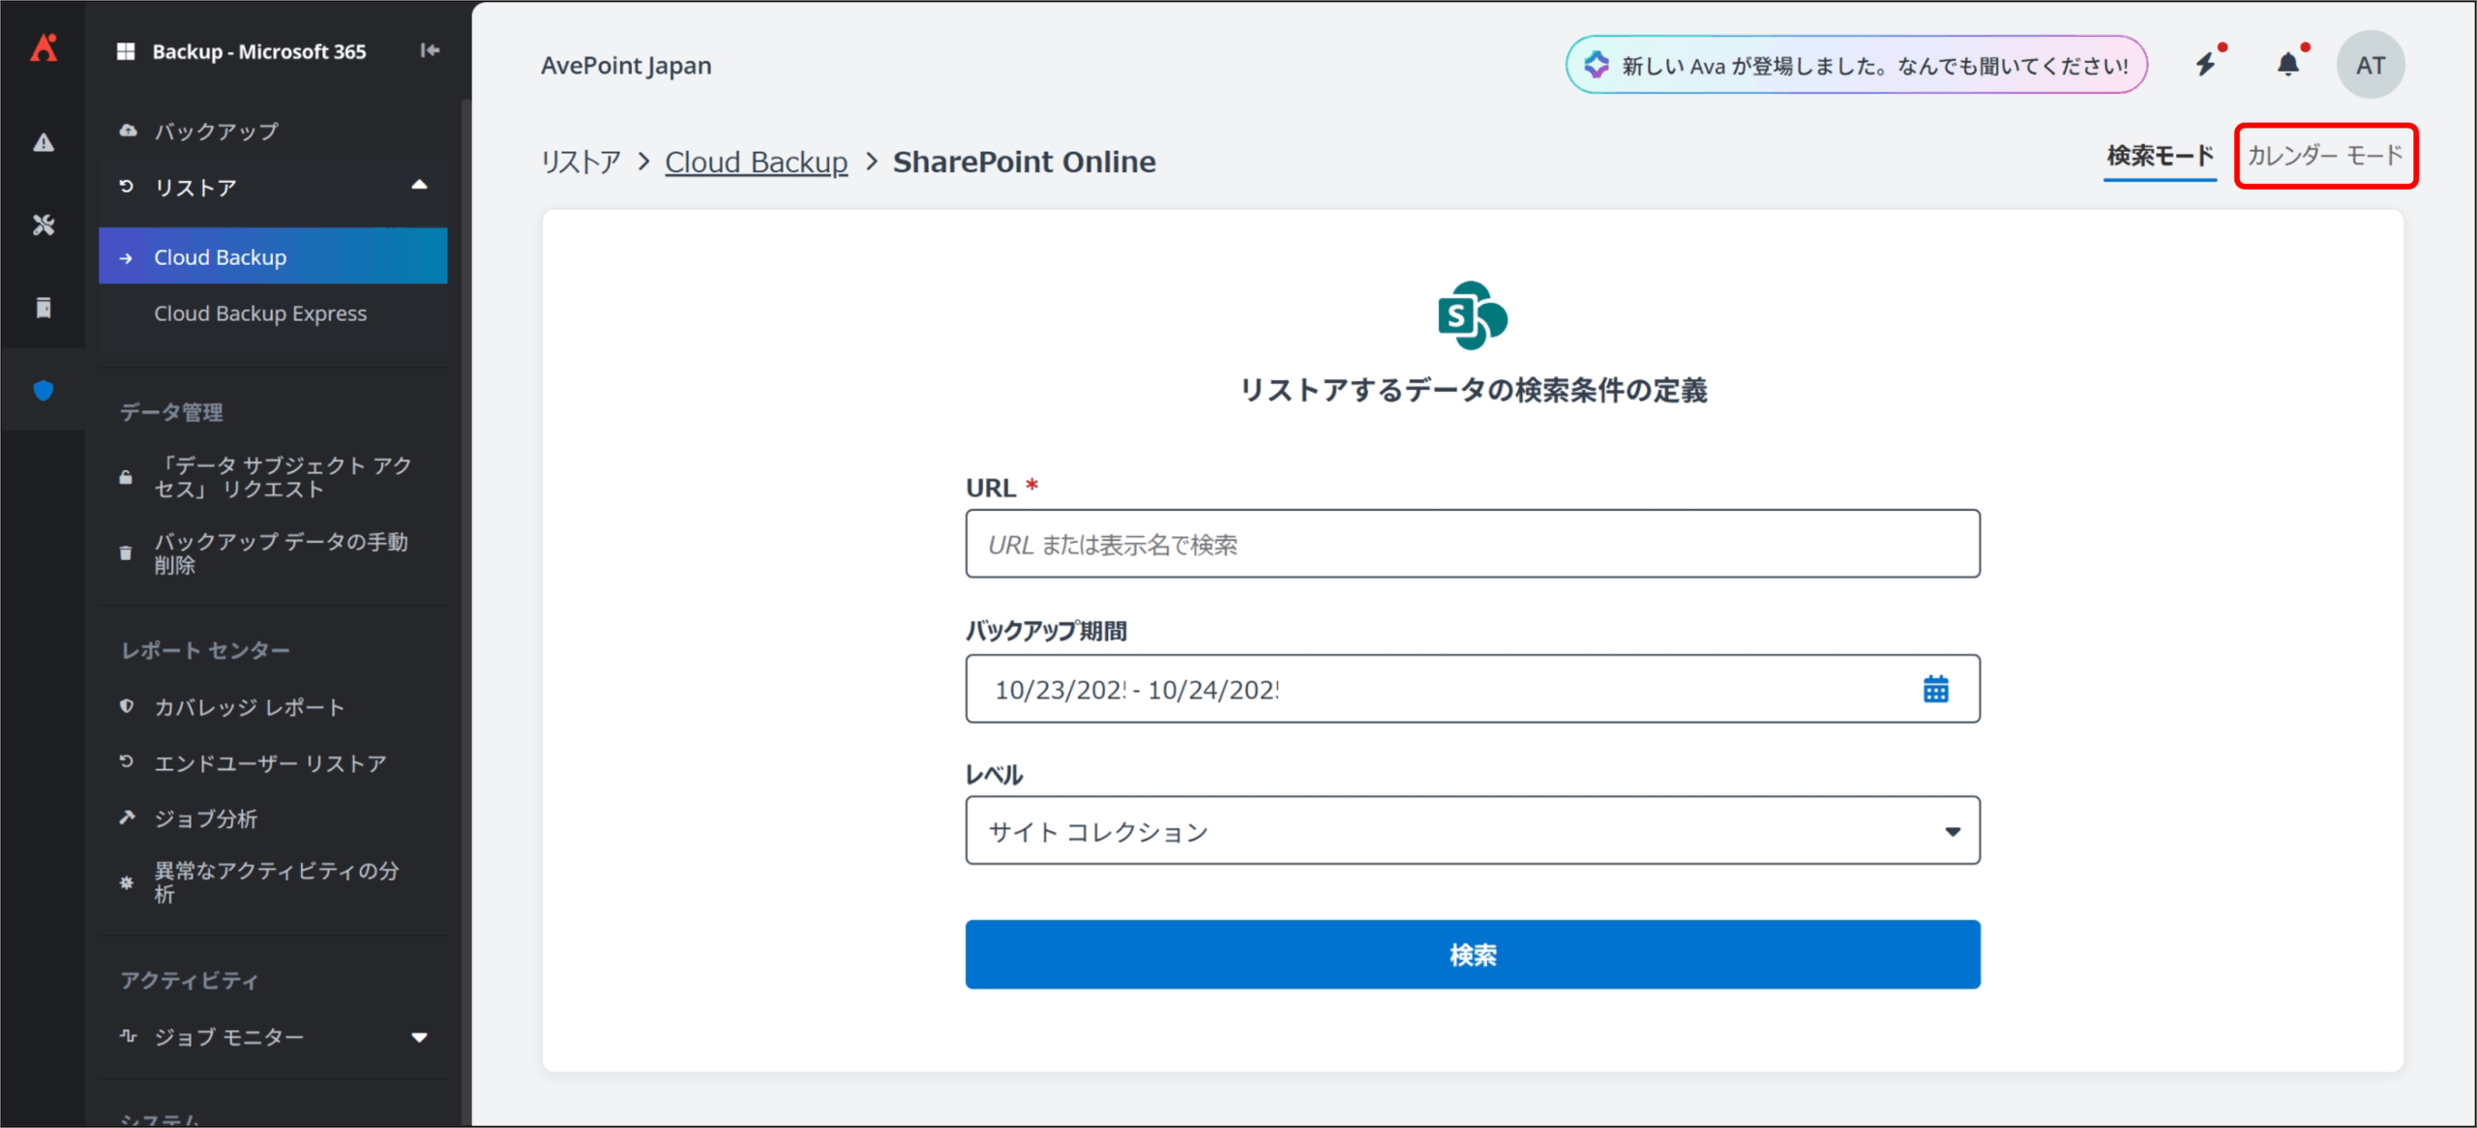Click the Cloud Backup breadcrumb link
2477x1128 pixels.
(x=756, y=162)
